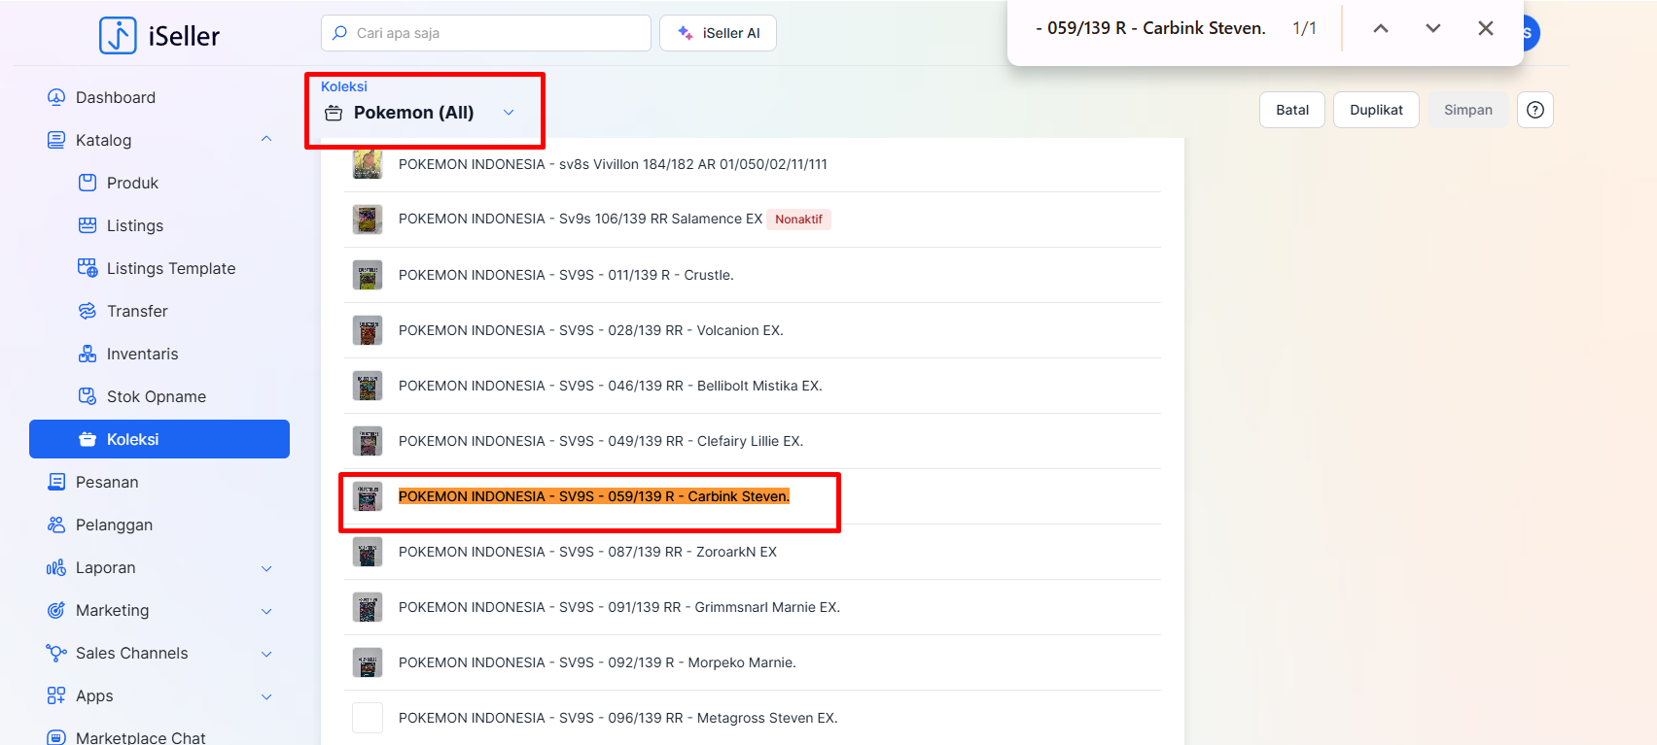Click the Stok Opname icon

coord(88,396)
